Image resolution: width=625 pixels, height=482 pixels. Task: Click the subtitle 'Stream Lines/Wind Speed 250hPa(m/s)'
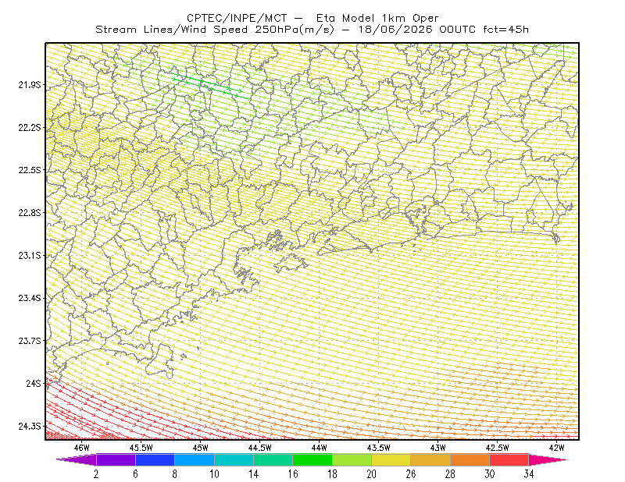[215, 30]
